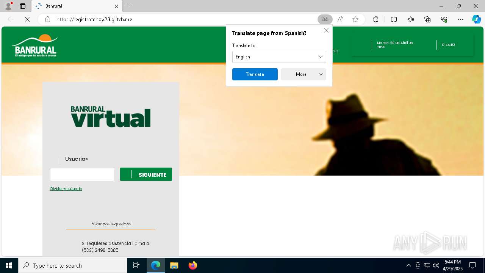View site information lock icon
This screenshot has height=273, width=485.
tap(48, 19)
